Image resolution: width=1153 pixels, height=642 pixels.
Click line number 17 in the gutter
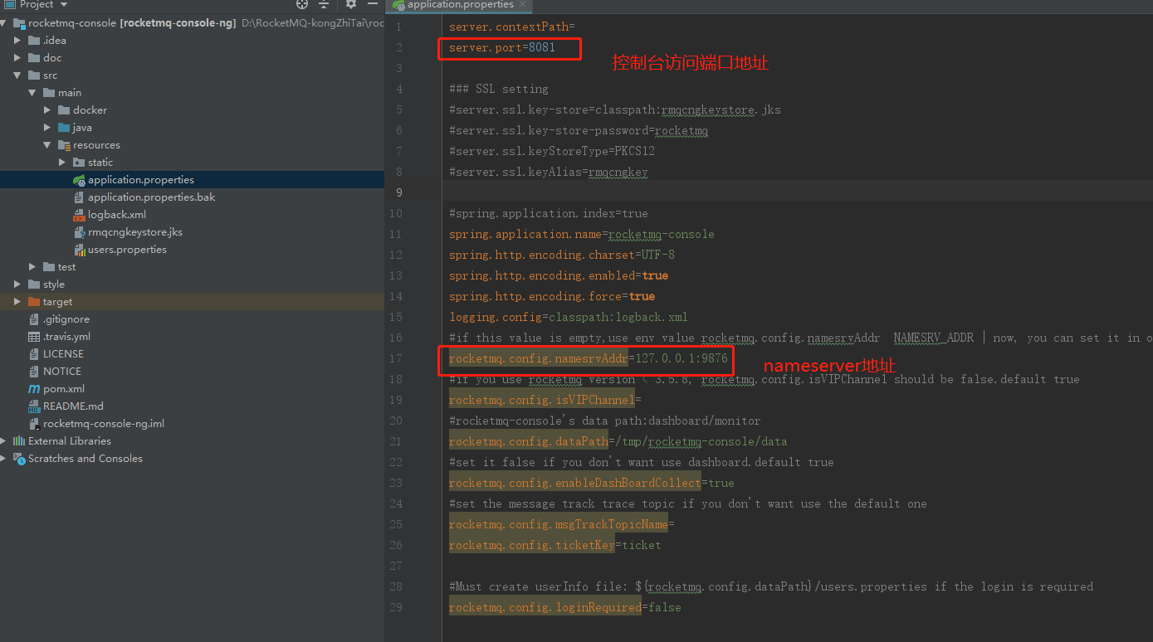point(396,358)
